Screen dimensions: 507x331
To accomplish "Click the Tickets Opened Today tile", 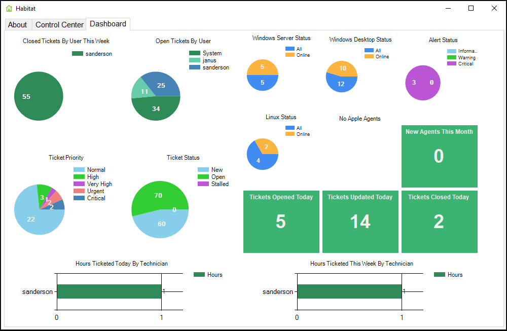I will pos(281,222).
